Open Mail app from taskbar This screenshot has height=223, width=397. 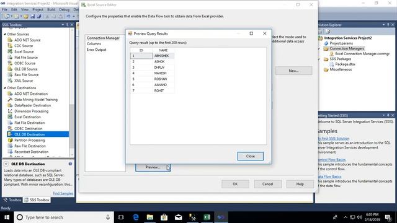(x=178, y=217)
